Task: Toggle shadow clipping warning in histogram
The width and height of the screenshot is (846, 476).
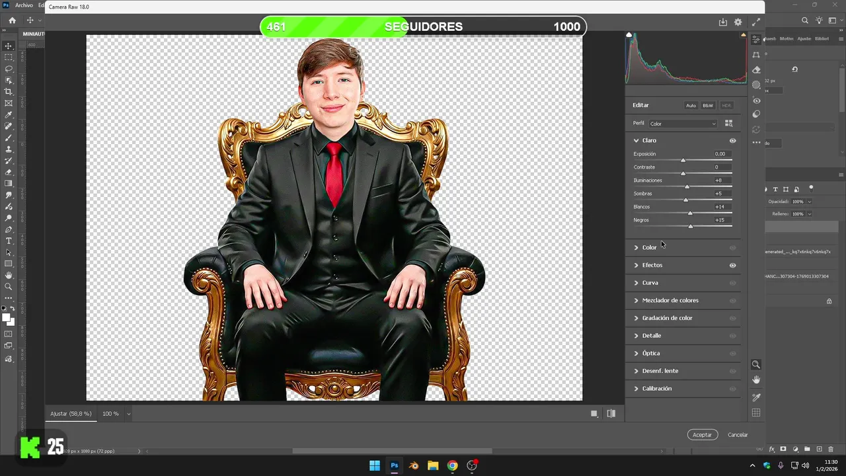Action: (629, 35)
